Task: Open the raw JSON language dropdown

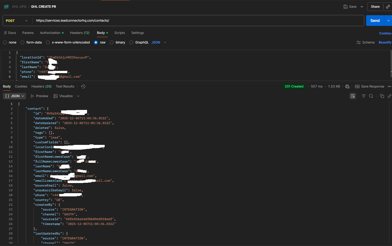Action: (159, 42)
